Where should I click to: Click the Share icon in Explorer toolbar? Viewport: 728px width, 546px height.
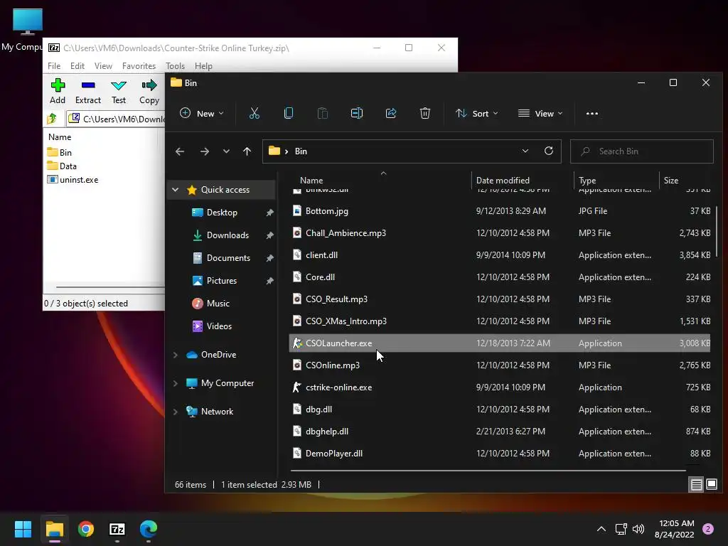coord(391,113)
